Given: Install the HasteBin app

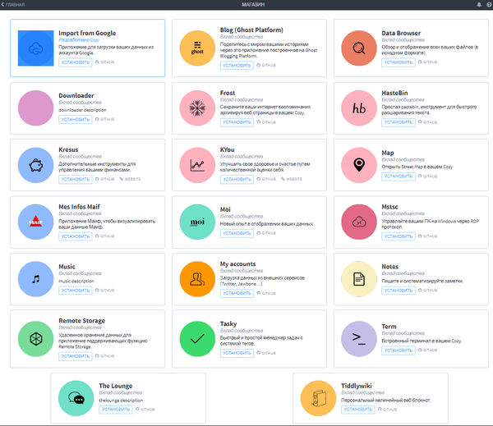Looking at the screenshot, I should click(x=399, y=122).
